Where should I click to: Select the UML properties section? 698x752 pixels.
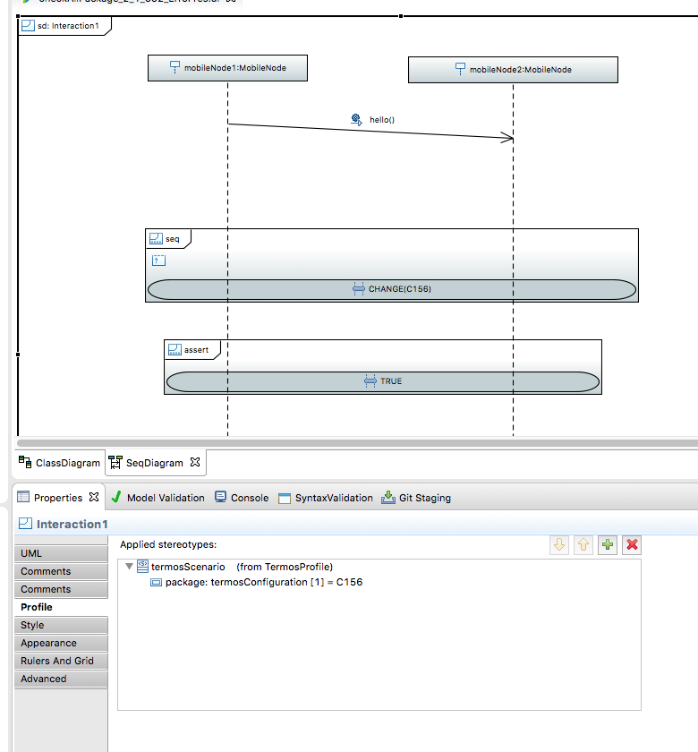pyautogui.click(x=61, y=553)
